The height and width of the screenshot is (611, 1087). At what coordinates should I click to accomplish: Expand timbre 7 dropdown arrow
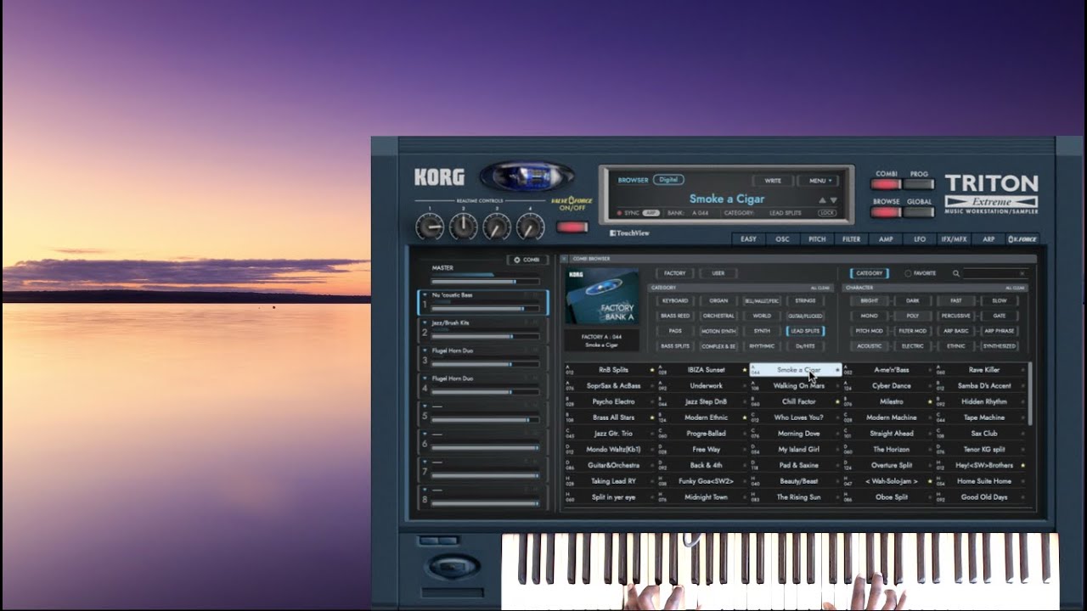(x=425, y=462)
